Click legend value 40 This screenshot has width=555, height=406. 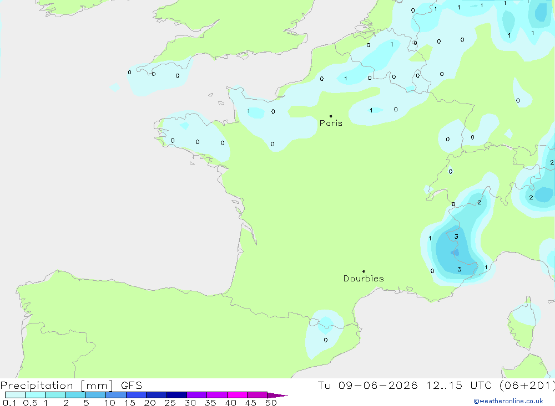tap(230, 403)
